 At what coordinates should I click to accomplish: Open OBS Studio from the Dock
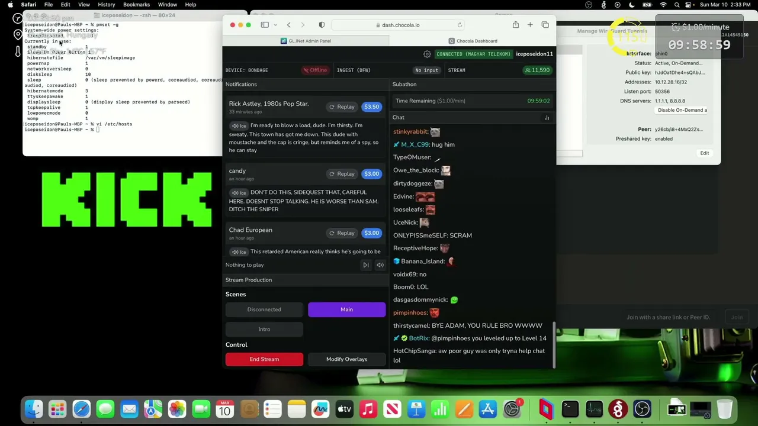642,409
